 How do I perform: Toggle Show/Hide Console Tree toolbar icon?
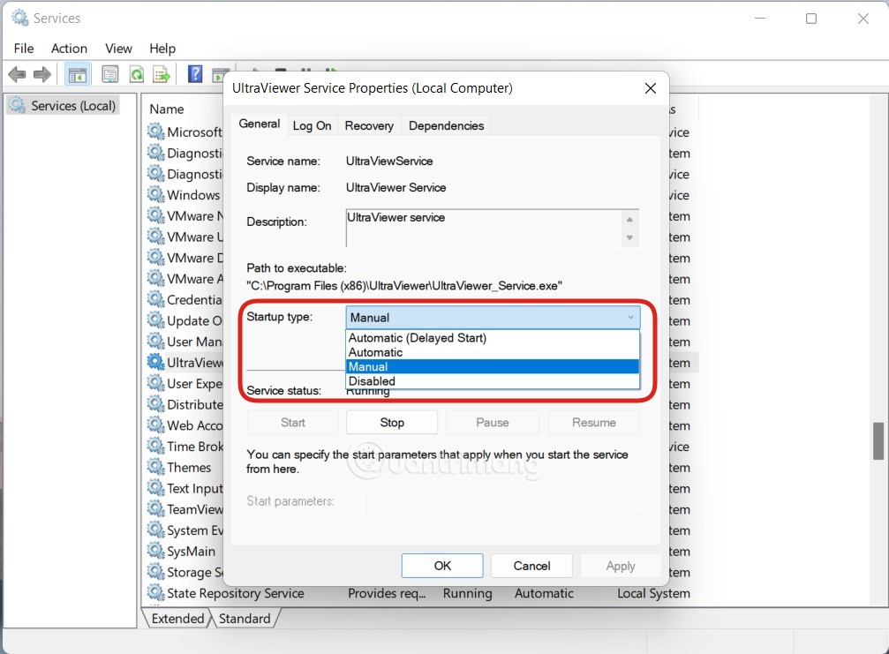tap(77, 74)
